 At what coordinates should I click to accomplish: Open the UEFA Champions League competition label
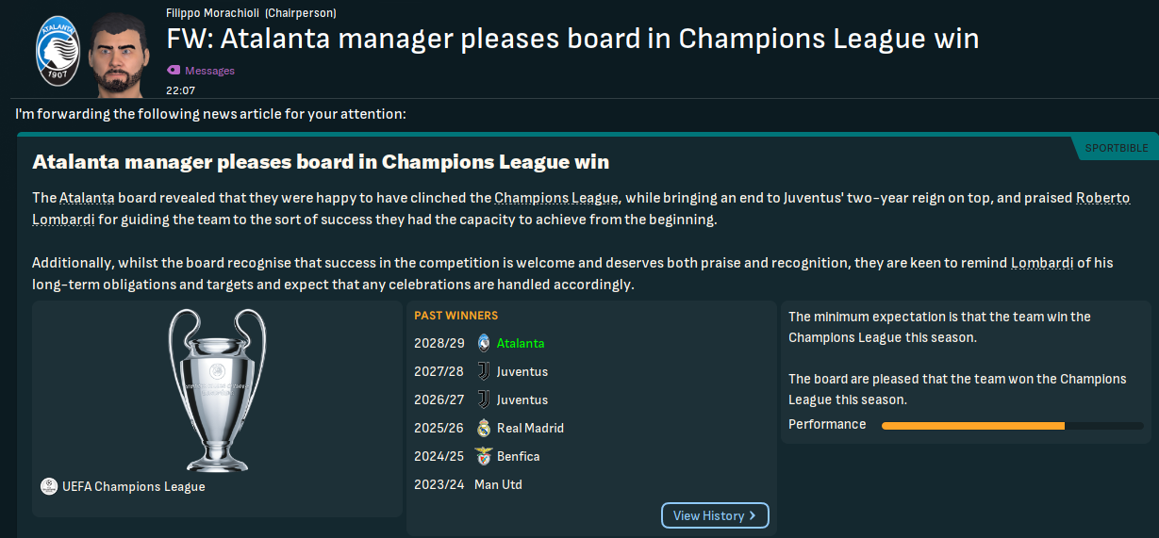(133, 487)
